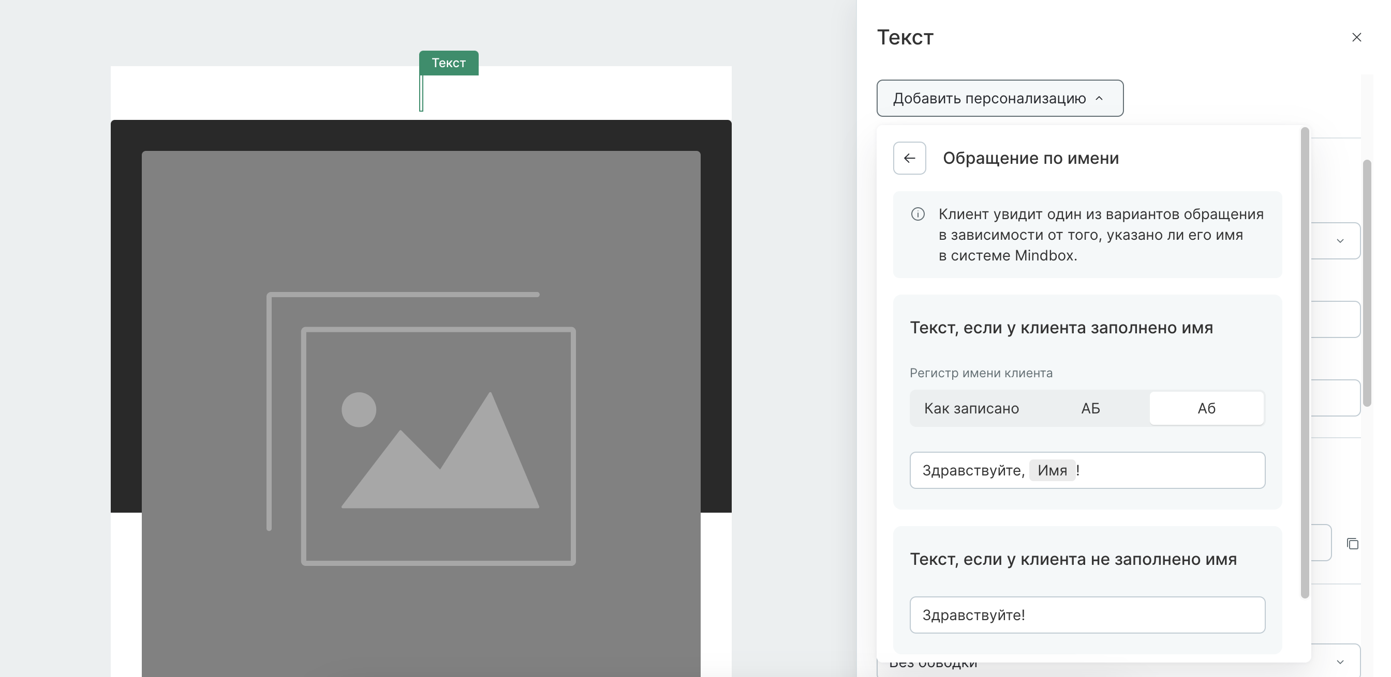Click the info icon in the hint
This screenshot has height=677, width=1391.
pos(918,214)
